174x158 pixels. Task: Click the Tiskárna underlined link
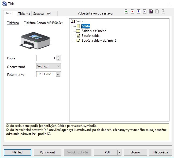tap(13, 23)
